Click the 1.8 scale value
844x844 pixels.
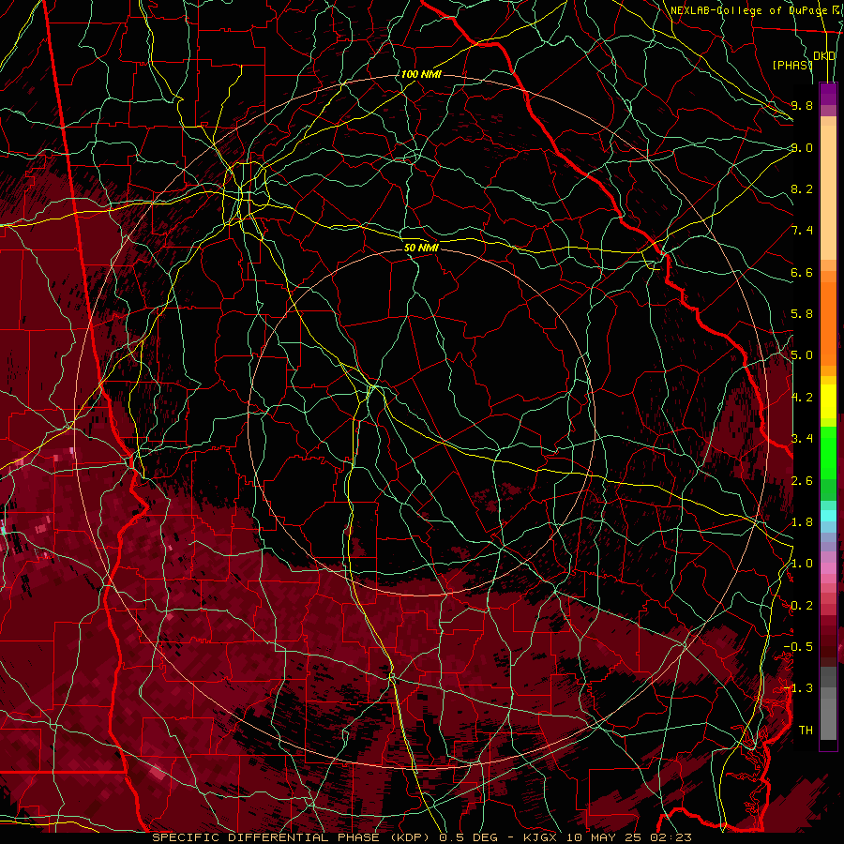pos(802,522)
